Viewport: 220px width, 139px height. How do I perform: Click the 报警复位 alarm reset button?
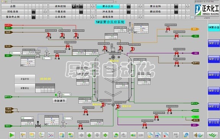(x=25, y=88)
